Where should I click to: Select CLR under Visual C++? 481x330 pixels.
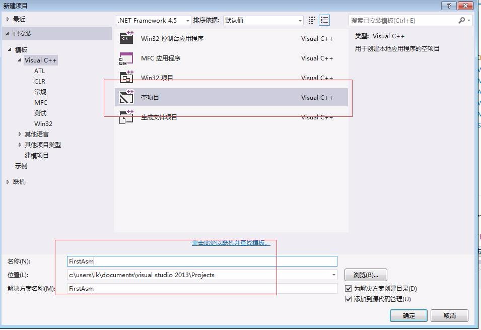point(40,81)
